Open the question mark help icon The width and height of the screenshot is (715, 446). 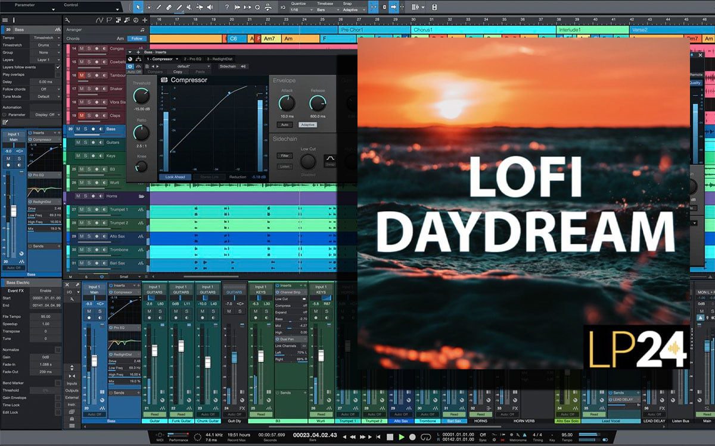tap(227, 7)
